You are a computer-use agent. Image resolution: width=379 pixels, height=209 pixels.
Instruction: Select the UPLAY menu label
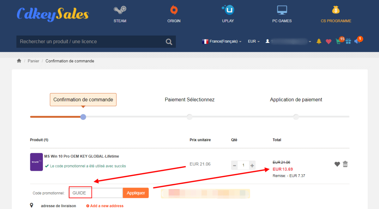click(x=228, y=21)
